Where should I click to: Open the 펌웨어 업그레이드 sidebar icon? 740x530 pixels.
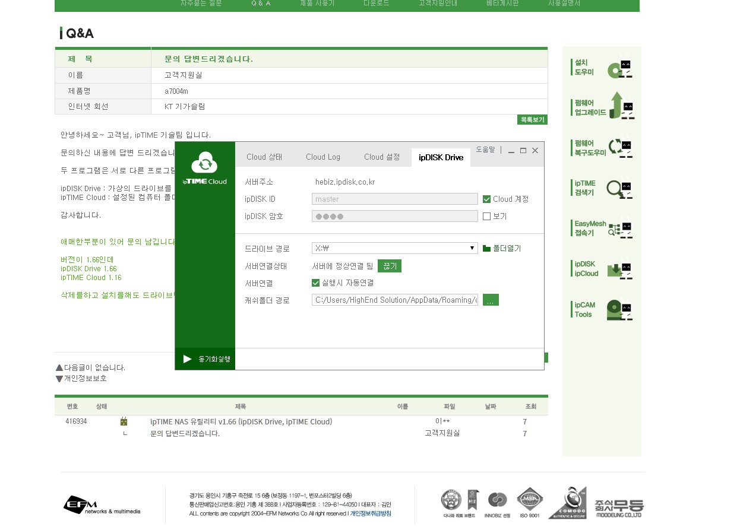602,107
